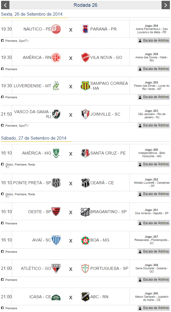Open Escala de Árbitros for Náutico match
The width and height of the screenshot is (171, 312).
(x=154, y=41)
